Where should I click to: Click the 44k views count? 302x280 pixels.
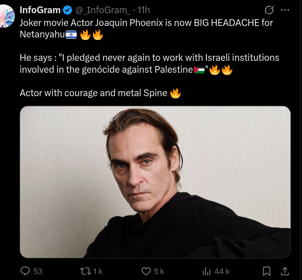222,271
